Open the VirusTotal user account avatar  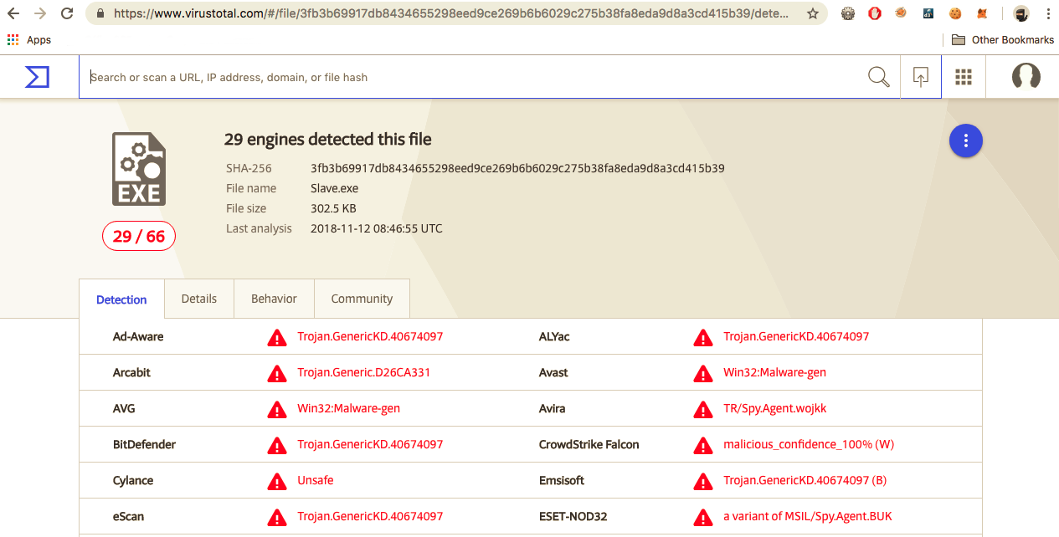(x=1026, y=77)
